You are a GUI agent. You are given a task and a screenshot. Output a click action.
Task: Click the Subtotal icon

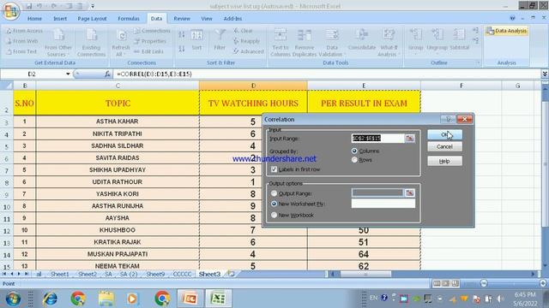pyautogui.click(x=459, y=40)
